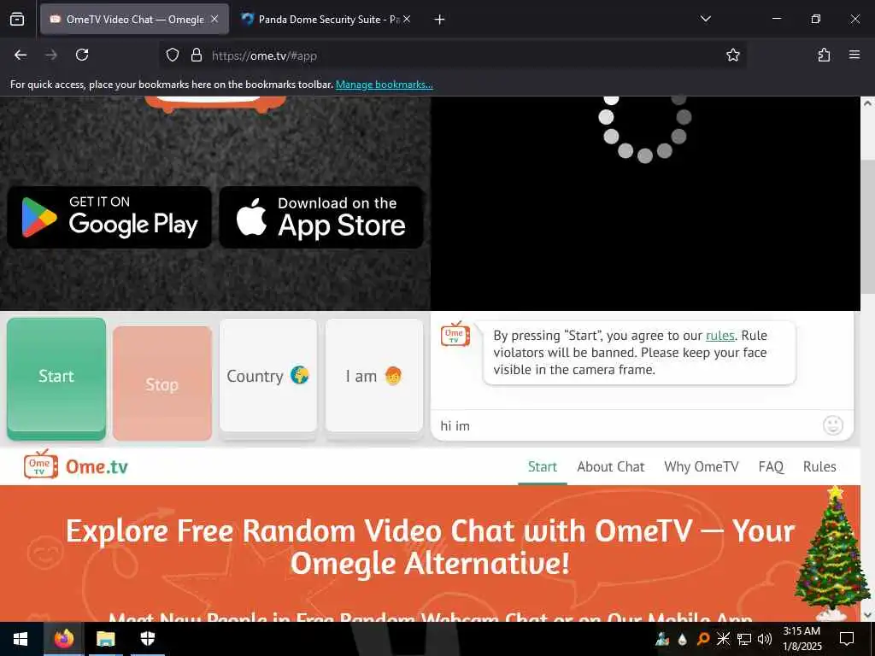
Task: Switch to OmeTV Video Chat browser tab
Action: pos(134,19)
